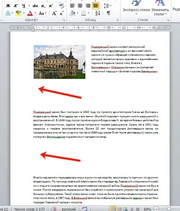Open text effects dropdown arrow

pyautogui.click(x=12, y=13)
